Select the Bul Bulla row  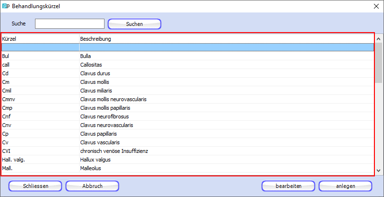pos(188,56)
